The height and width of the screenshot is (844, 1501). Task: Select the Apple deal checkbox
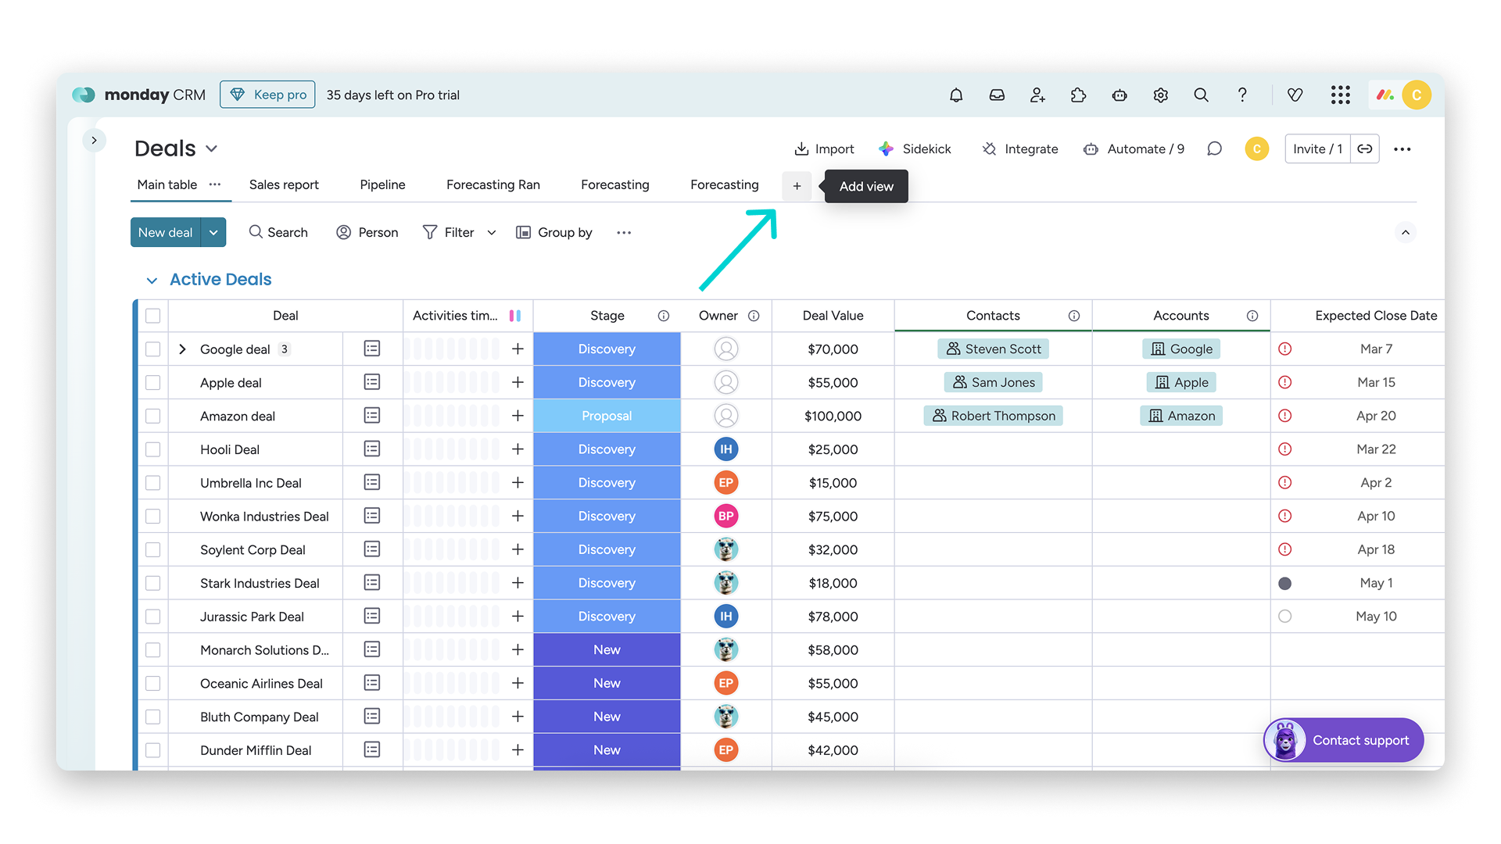click(x=153, y=383)
